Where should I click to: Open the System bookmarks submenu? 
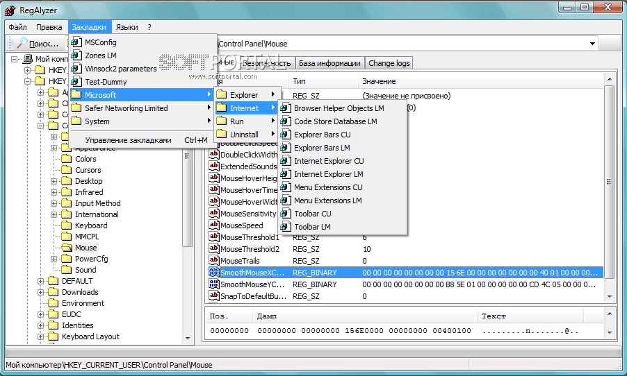[x=143, y=121]
